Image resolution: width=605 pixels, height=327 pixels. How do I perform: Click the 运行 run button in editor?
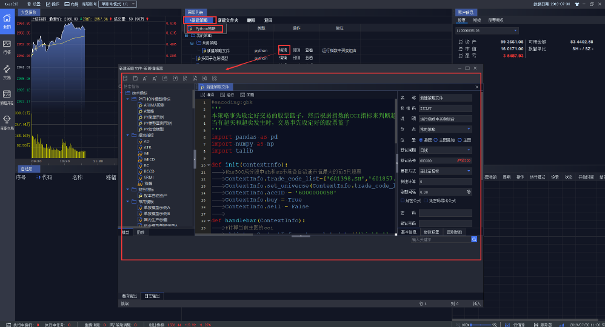click(x=227, y=95)
